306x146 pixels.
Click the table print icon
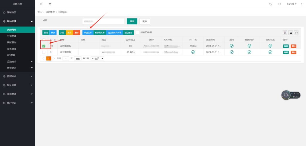(x=296, y=32)
